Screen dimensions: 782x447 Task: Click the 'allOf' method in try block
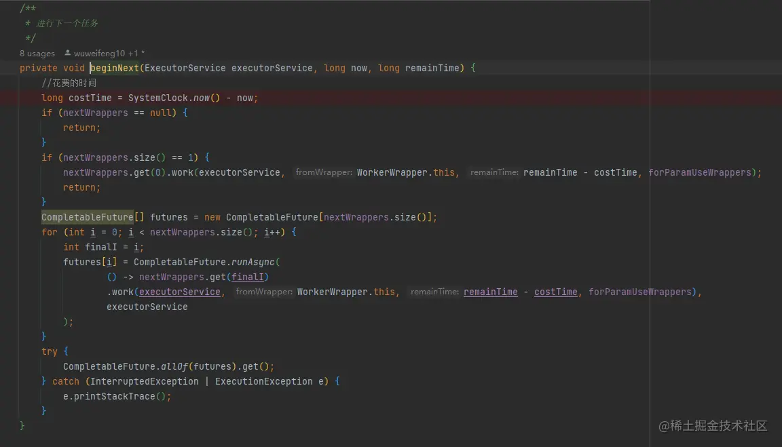point(174,367)
